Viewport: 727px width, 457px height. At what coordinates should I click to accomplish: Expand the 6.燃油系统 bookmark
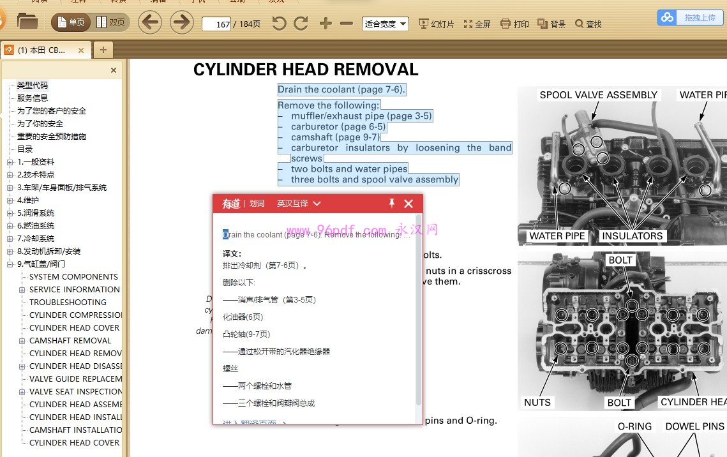[x=10, y=226]
